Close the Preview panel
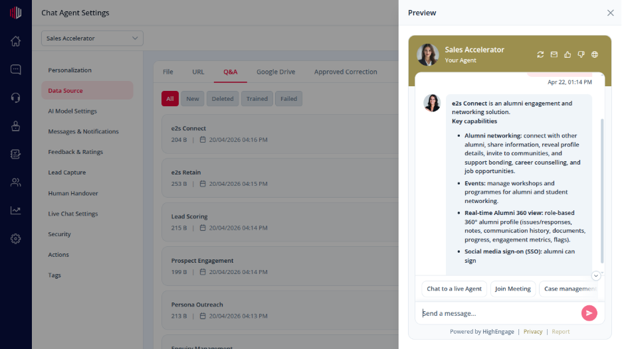 coord(610,13)
